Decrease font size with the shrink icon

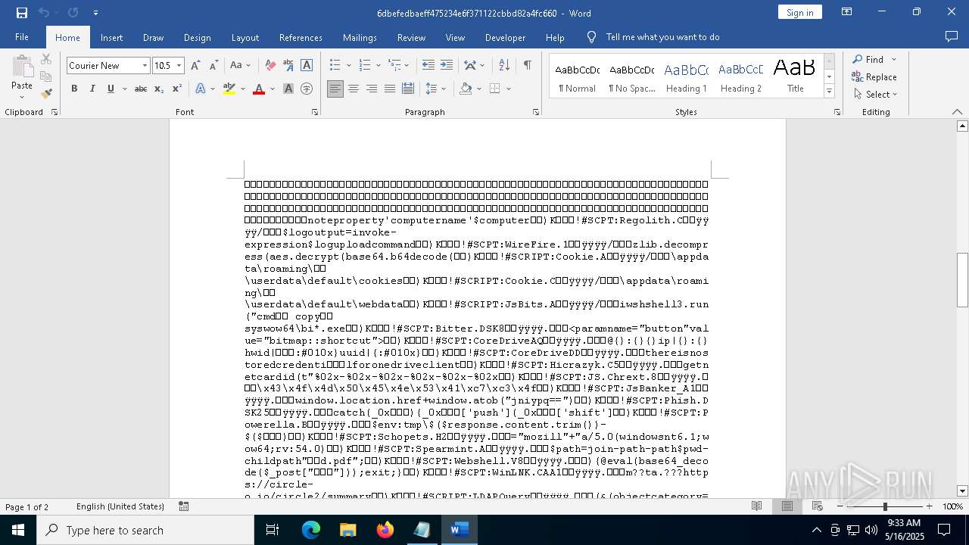click(x=213, y=66)
